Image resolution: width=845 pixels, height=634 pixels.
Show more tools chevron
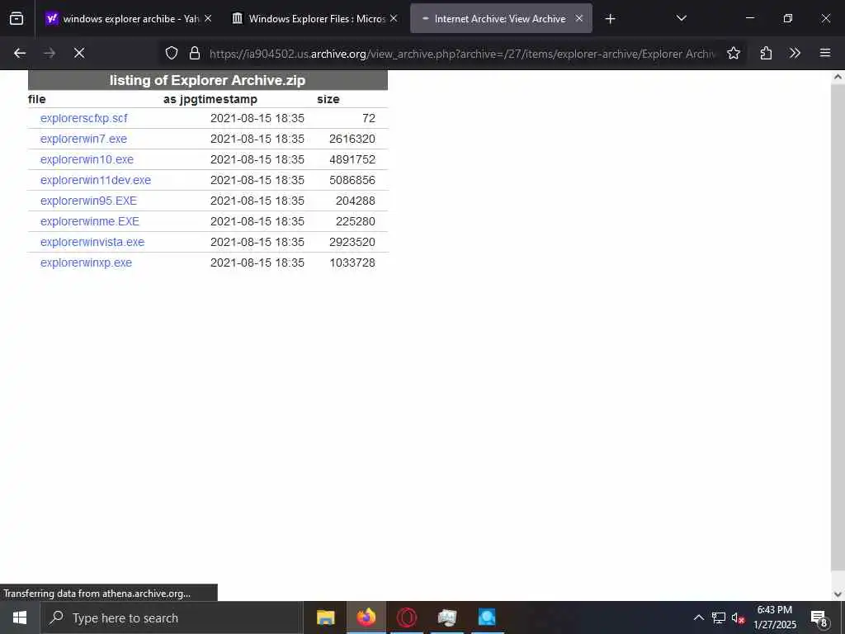pyautogui.click(x=795, y=53)
